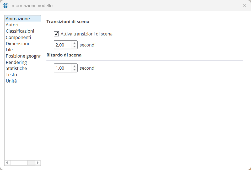251x170 pixels.
Task: Open File information section
Action: pyautogui.click(x=9, y=50)
